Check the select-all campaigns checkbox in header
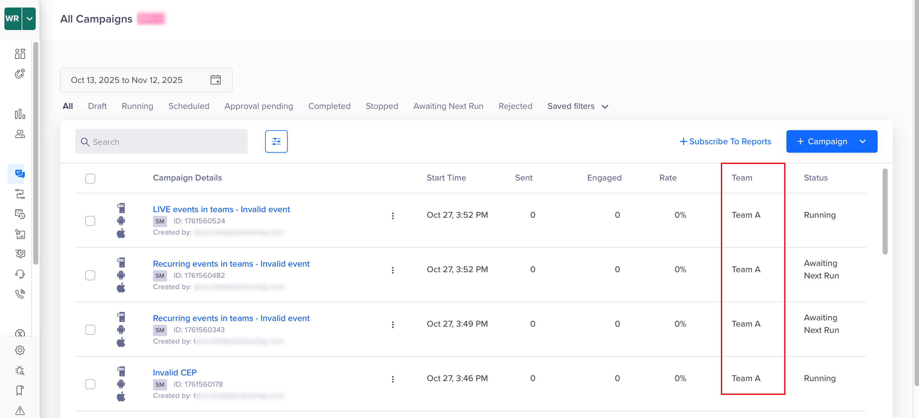 [x=90, y=178]
